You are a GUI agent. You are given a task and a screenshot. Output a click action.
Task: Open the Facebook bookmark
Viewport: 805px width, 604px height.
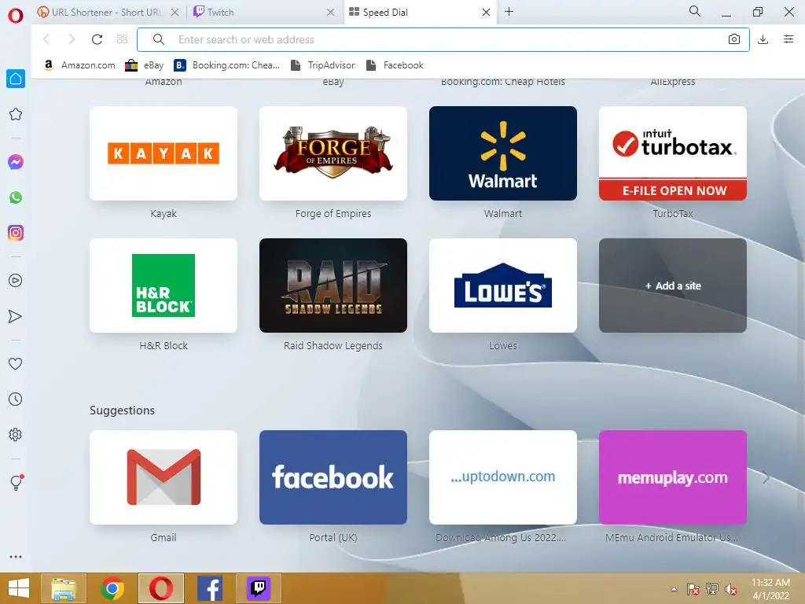395,65
